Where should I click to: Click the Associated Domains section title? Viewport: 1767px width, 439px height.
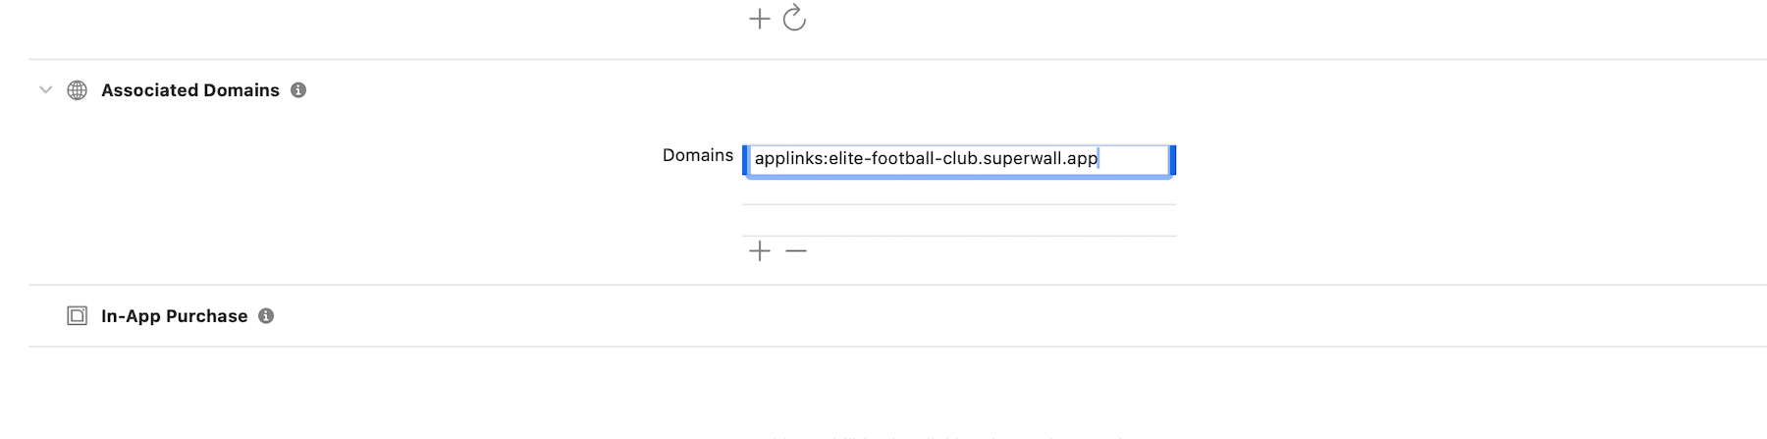pos(190,90)
